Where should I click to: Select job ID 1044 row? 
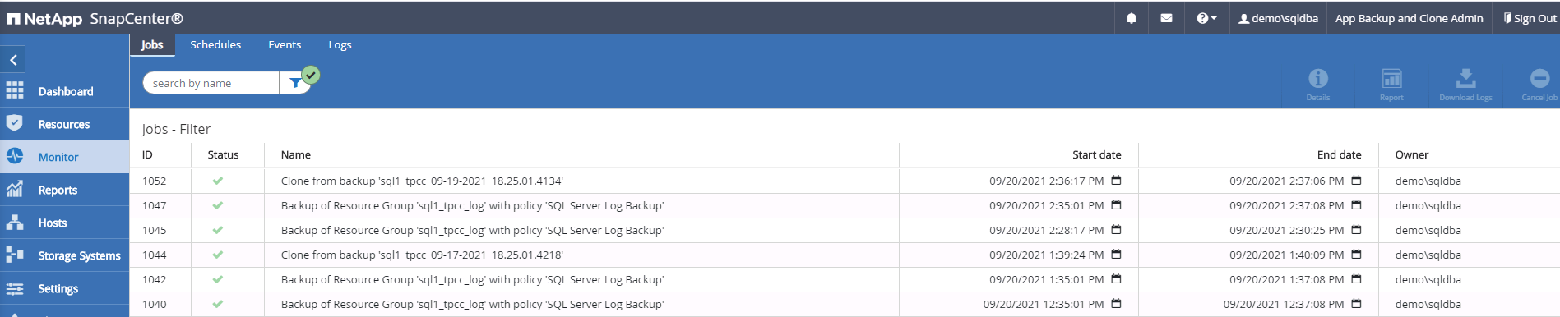click(x=845, y=255)
